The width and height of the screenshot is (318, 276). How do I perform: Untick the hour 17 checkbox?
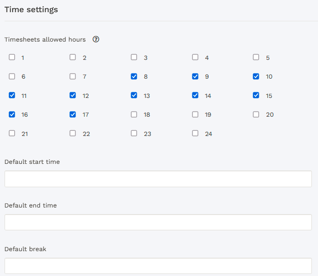pos(73,115)
